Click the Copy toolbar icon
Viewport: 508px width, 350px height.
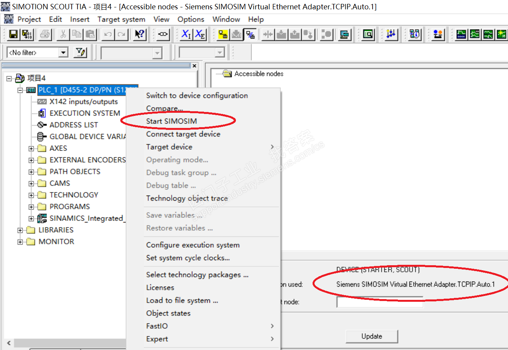[x=77, y=35]
